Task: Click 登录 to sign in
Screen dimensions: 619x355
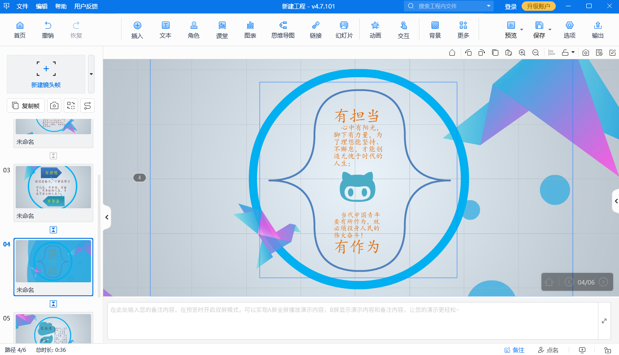Action: click(511, 6)
